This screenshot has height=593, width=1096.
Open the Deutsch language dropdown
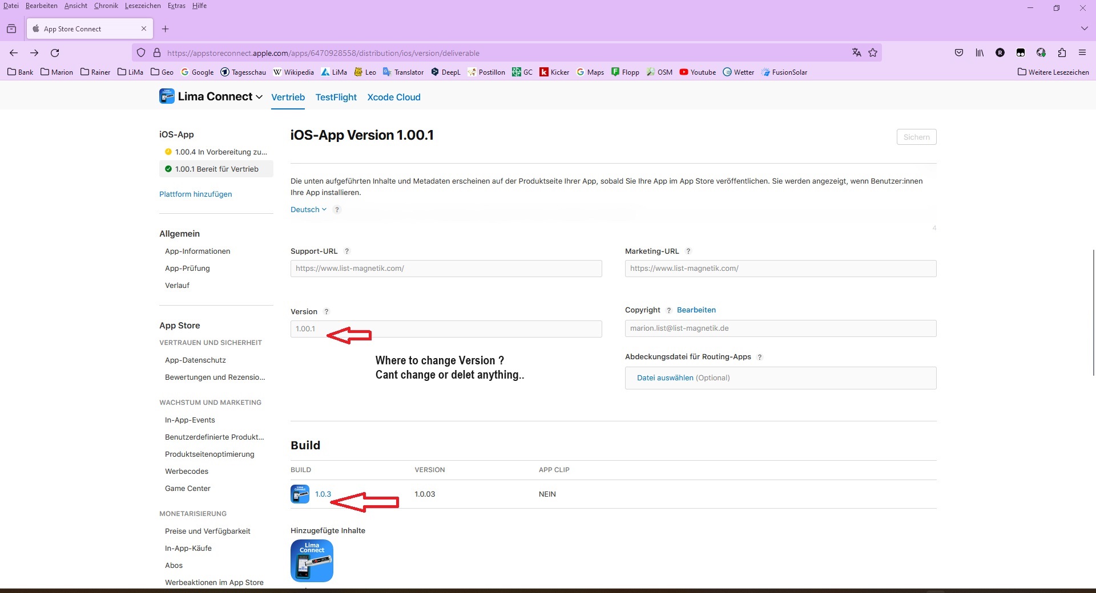308,210
